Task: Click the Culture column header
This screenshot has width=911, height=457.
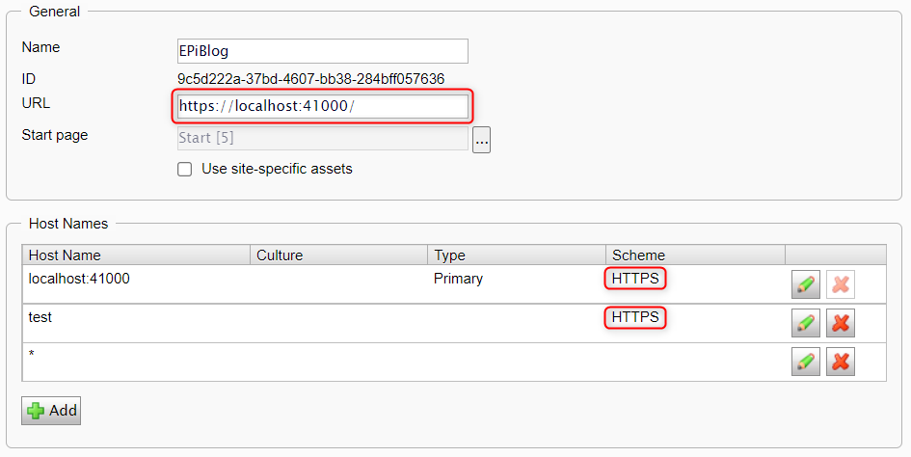Action: coord(279,255)
